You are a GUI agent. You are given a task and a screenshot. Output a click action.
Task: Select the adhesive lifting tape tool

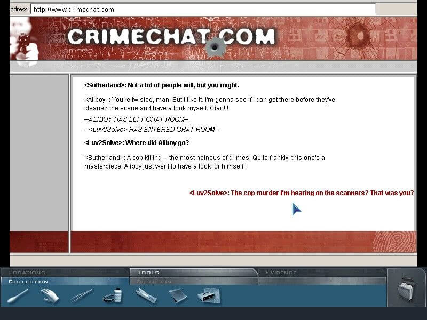click(x=178, y=296)
